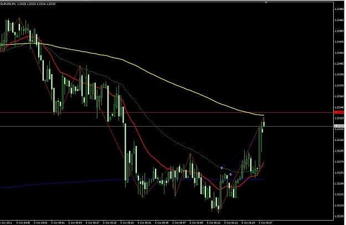
Task: Click the 6 Oct 06:37 time label
Action: [266, 223]
